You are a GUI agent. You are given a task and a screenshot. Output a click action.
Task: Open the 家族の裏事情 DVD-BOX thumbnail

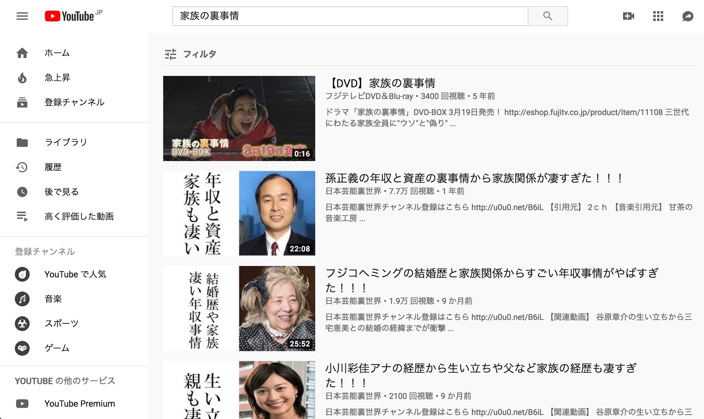tap(239, 118)
